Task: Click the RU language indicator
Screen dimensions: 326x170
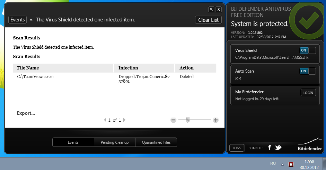Action: [273, 163]
